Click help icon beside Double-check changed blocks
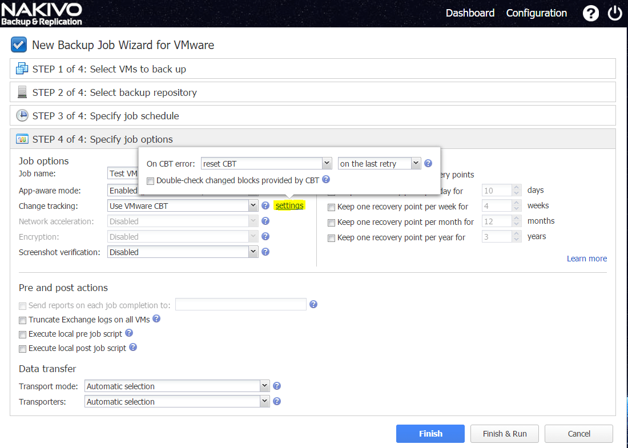The height and width of the screenshot is (448, 628). pyautogui.click(x=326, y=179)
